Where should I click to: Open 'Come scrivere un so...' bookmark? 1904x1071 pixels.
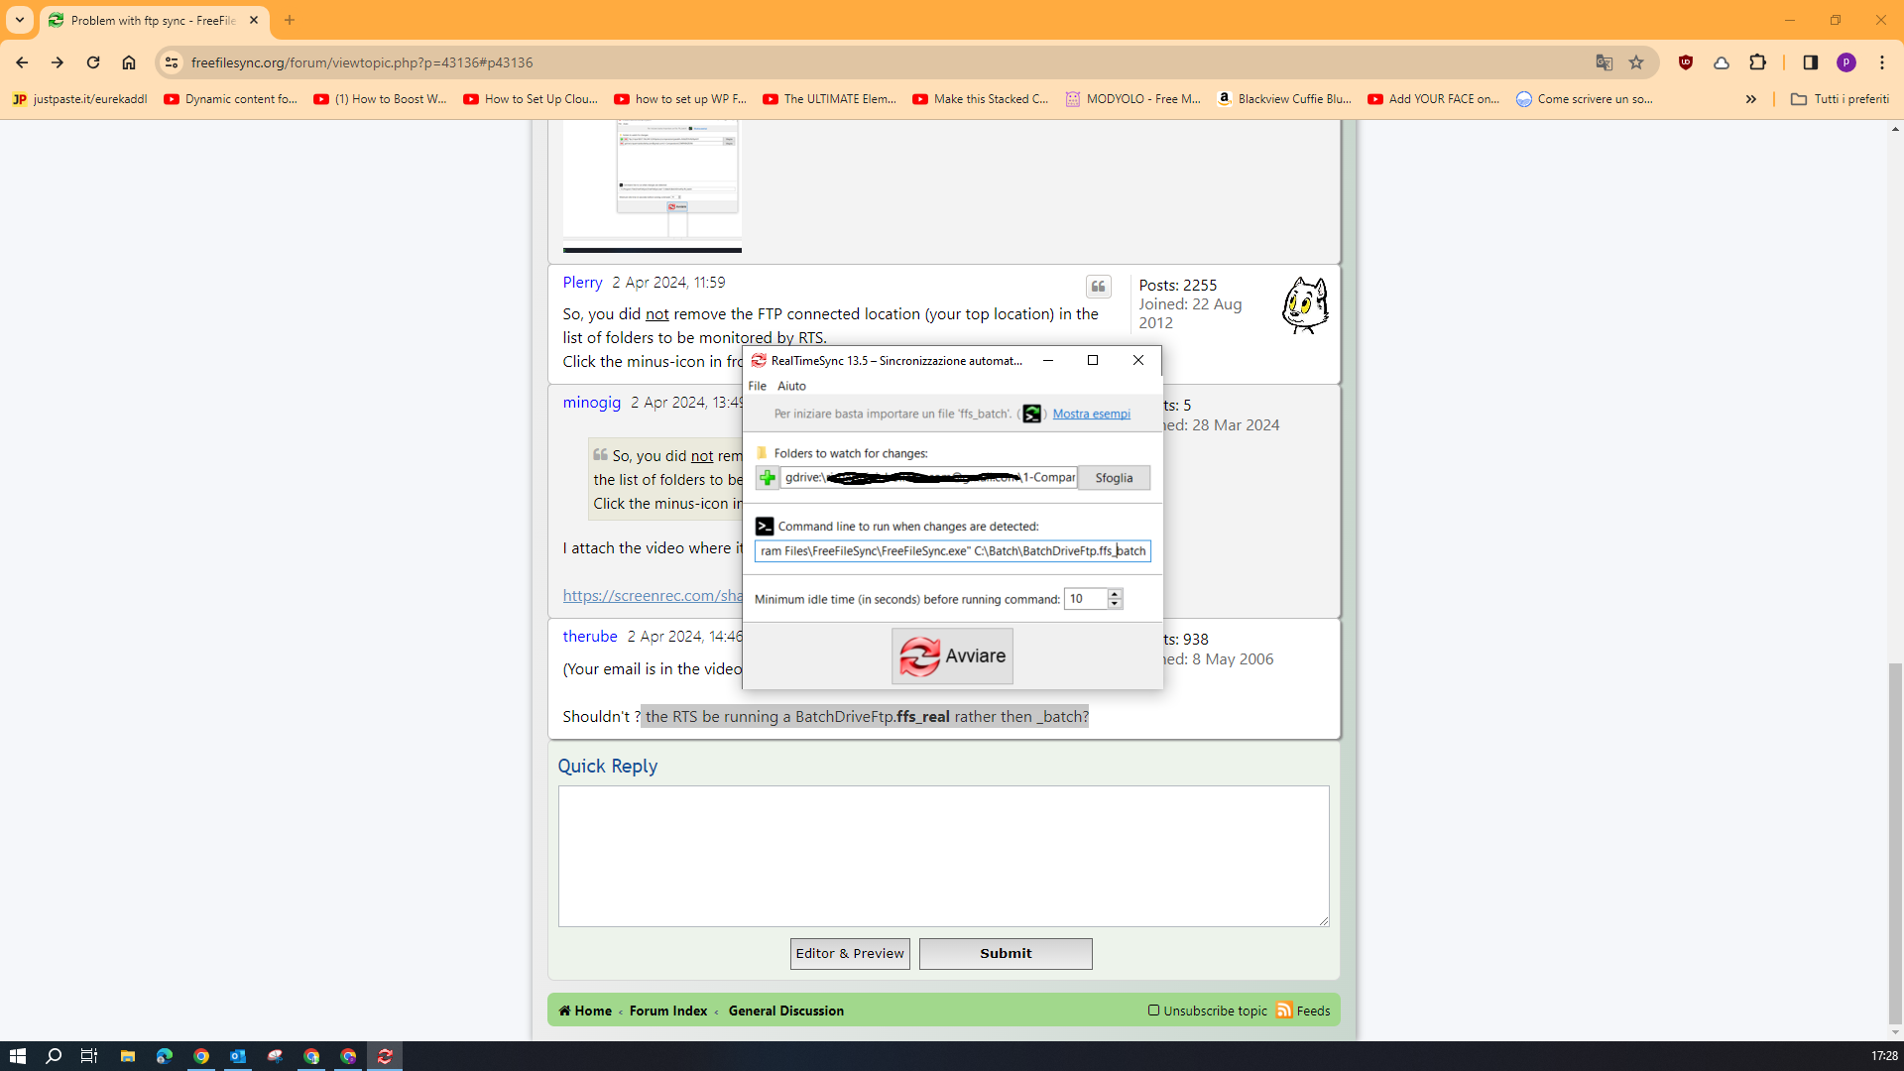click(1585, 99)
